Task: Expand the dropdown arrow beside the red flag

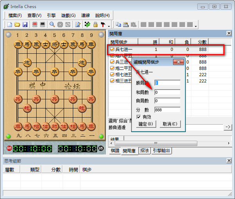Action: [x=108, y=26]
